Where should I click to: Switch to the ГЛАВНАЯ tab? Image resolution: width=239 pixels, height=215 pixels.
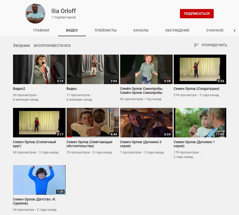pyautogui.click(x=41, y=31)
